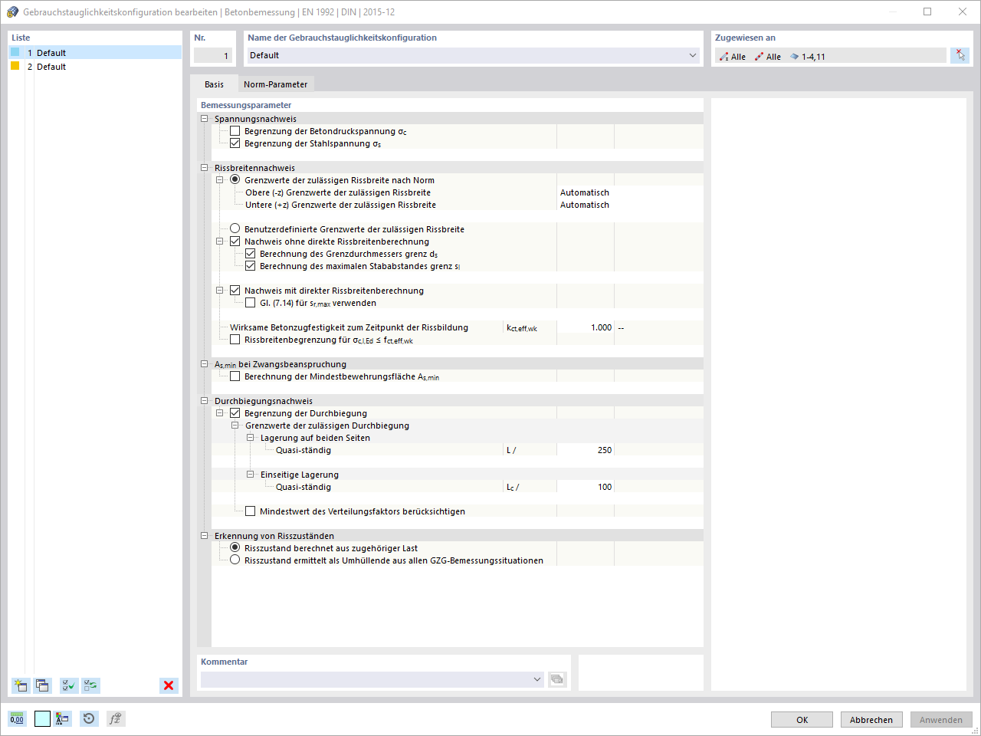Collapse the Rissbreitennachweis section

point(204,166)
